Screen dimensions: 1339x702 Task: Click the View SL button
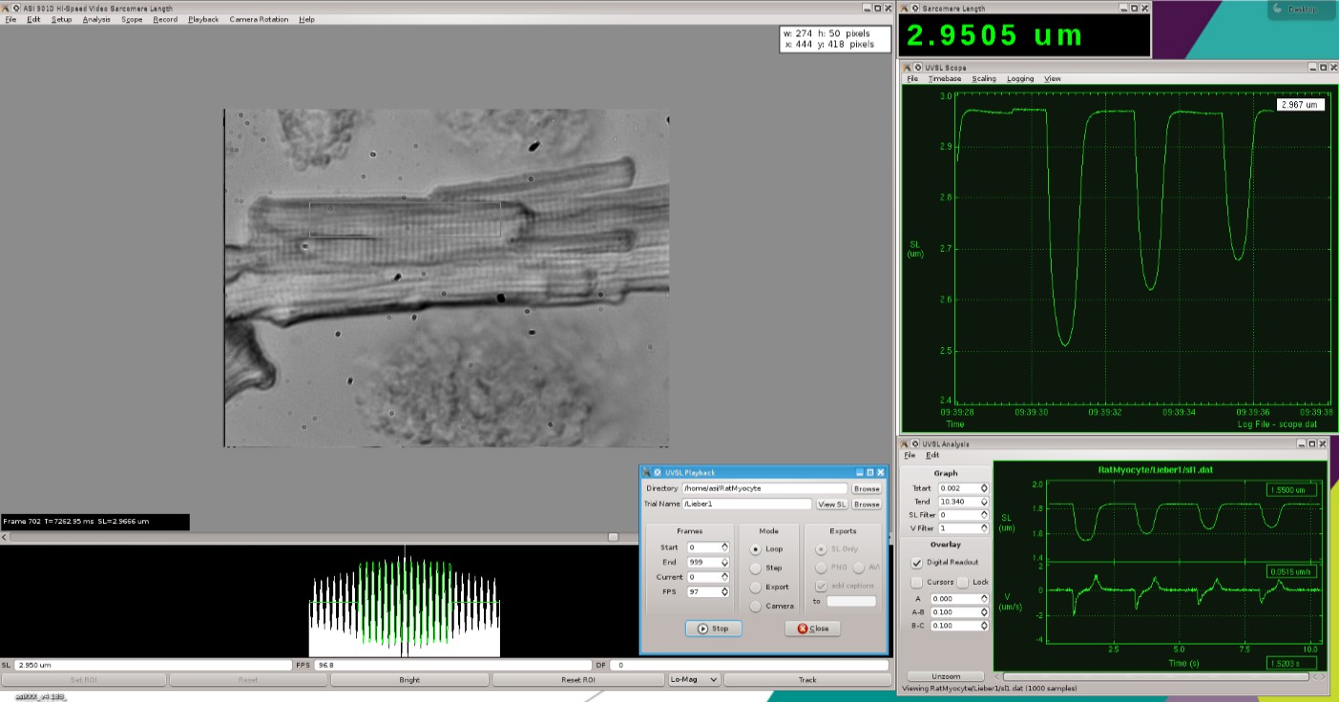[x=831, y=504]
